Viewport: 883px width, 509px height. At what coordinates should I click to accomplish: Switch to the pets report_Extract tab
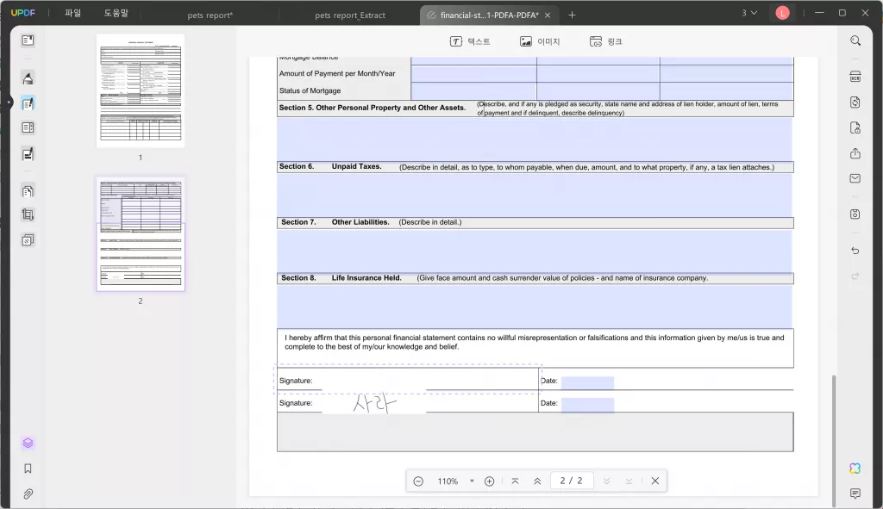tap(350, 16)
